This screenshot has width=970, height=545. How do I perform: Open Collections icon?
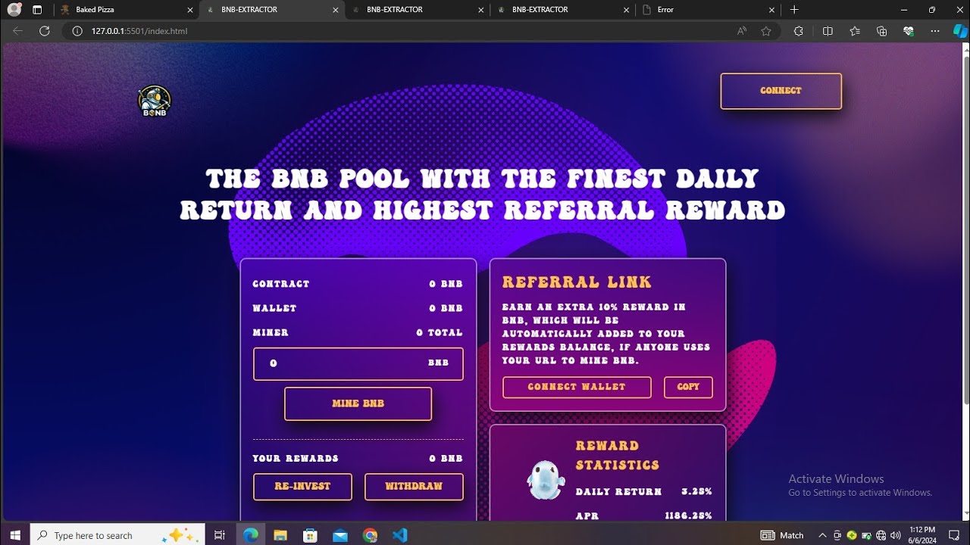coord(881,31)
